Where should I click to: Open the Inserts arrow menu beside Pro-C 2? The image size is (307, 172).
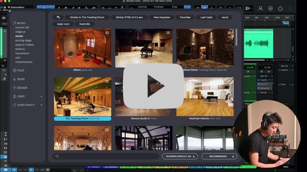pyautogui.click(x=269, y=80)
